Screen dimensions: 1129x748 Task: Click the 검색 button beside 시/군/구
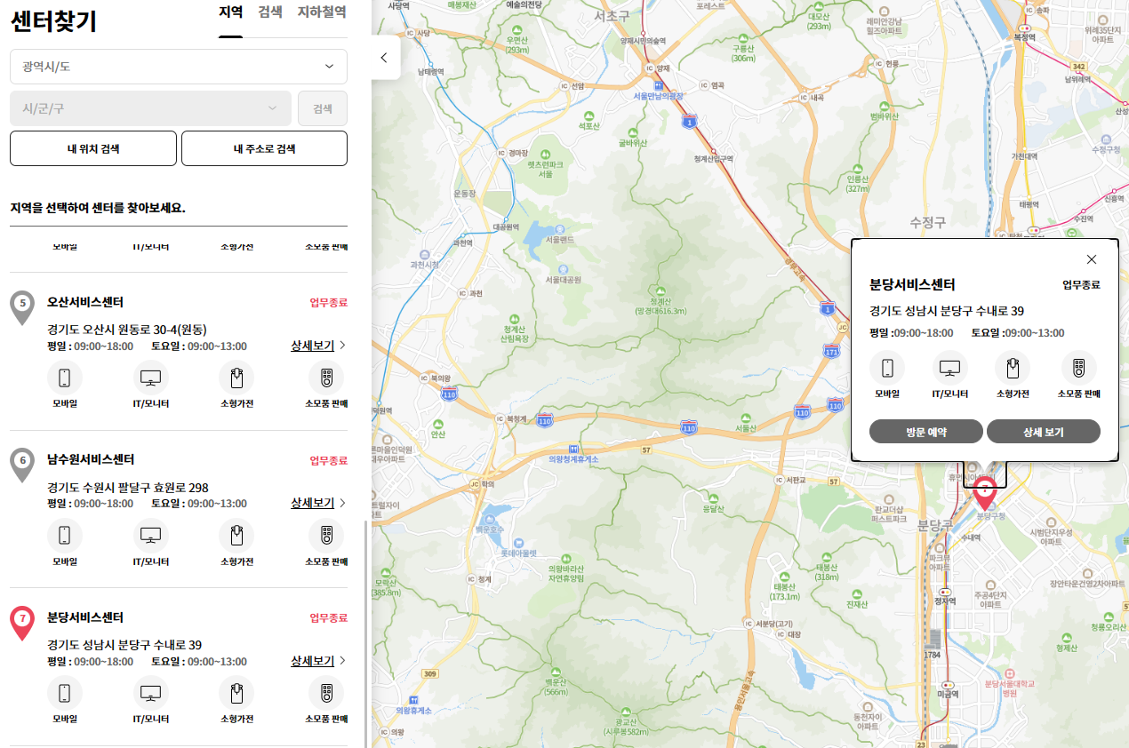pos(323,108)
